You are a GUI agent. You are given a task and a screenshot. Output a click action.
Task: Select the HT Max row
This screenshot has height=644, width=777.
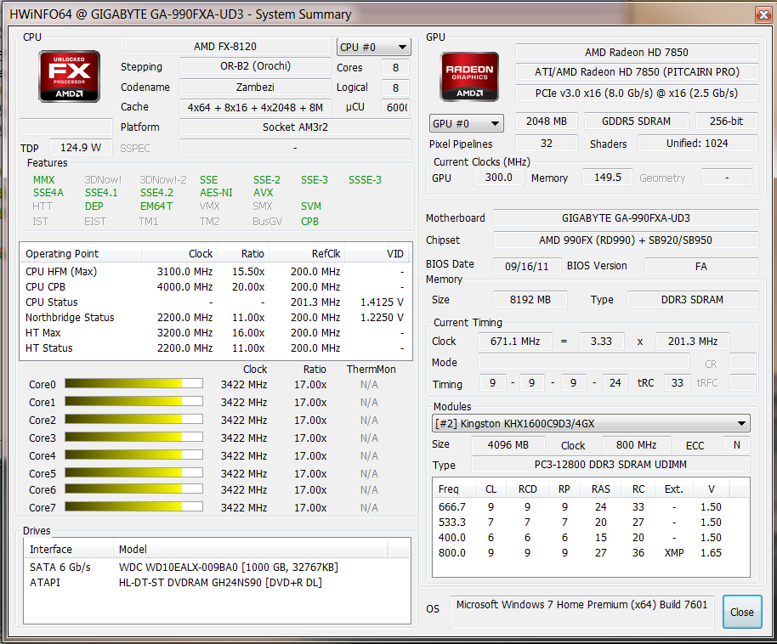coord(216,333)
